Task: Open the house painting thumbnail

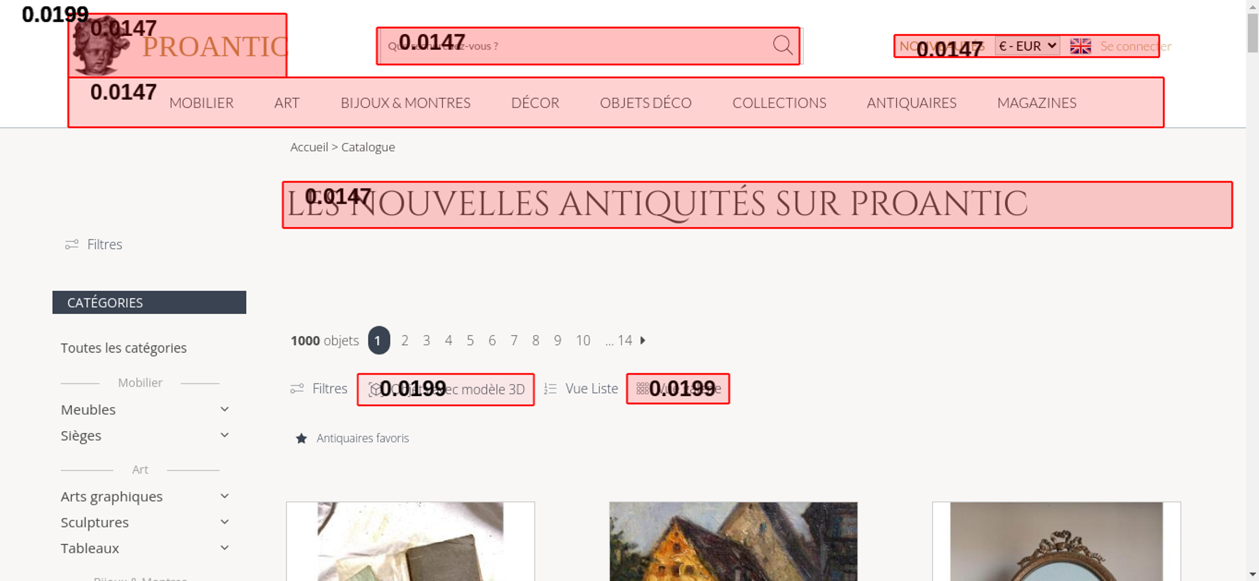Action: 733,541
